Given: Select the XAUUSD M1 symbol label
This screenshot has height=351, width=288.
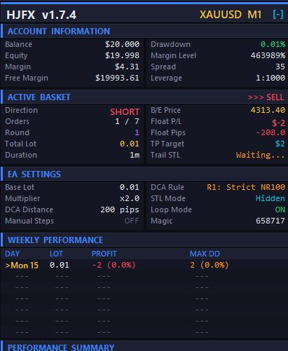Looking at the screenshot, I should pyautogui.click(x=231, y=15).
